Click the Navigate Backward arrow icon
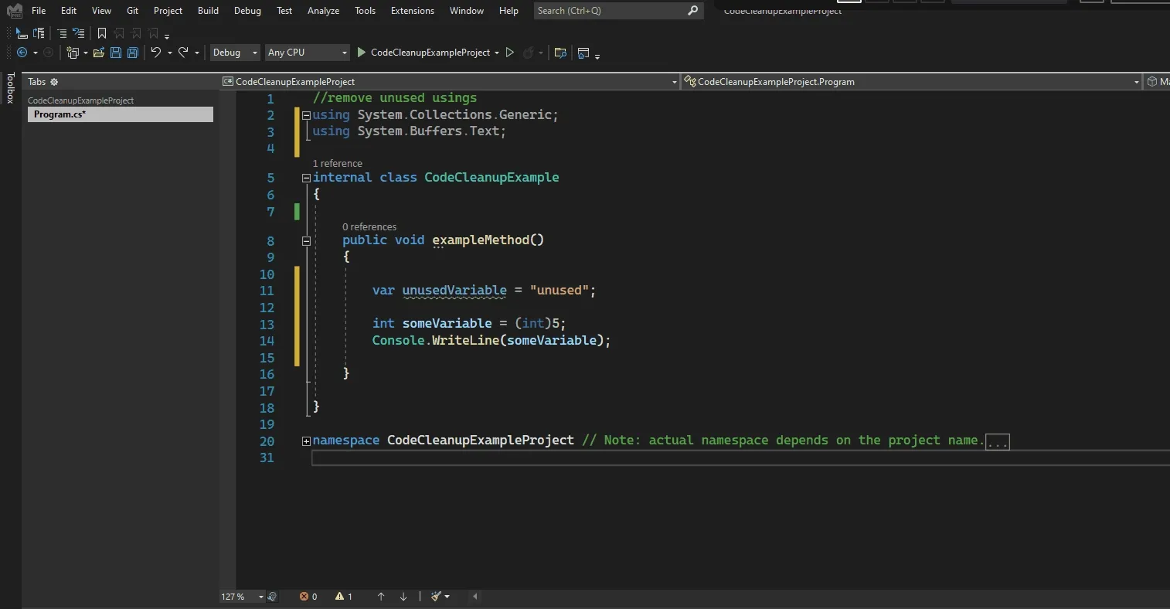The height and width of the screenshot is (609, 1170). coord(22,53)
